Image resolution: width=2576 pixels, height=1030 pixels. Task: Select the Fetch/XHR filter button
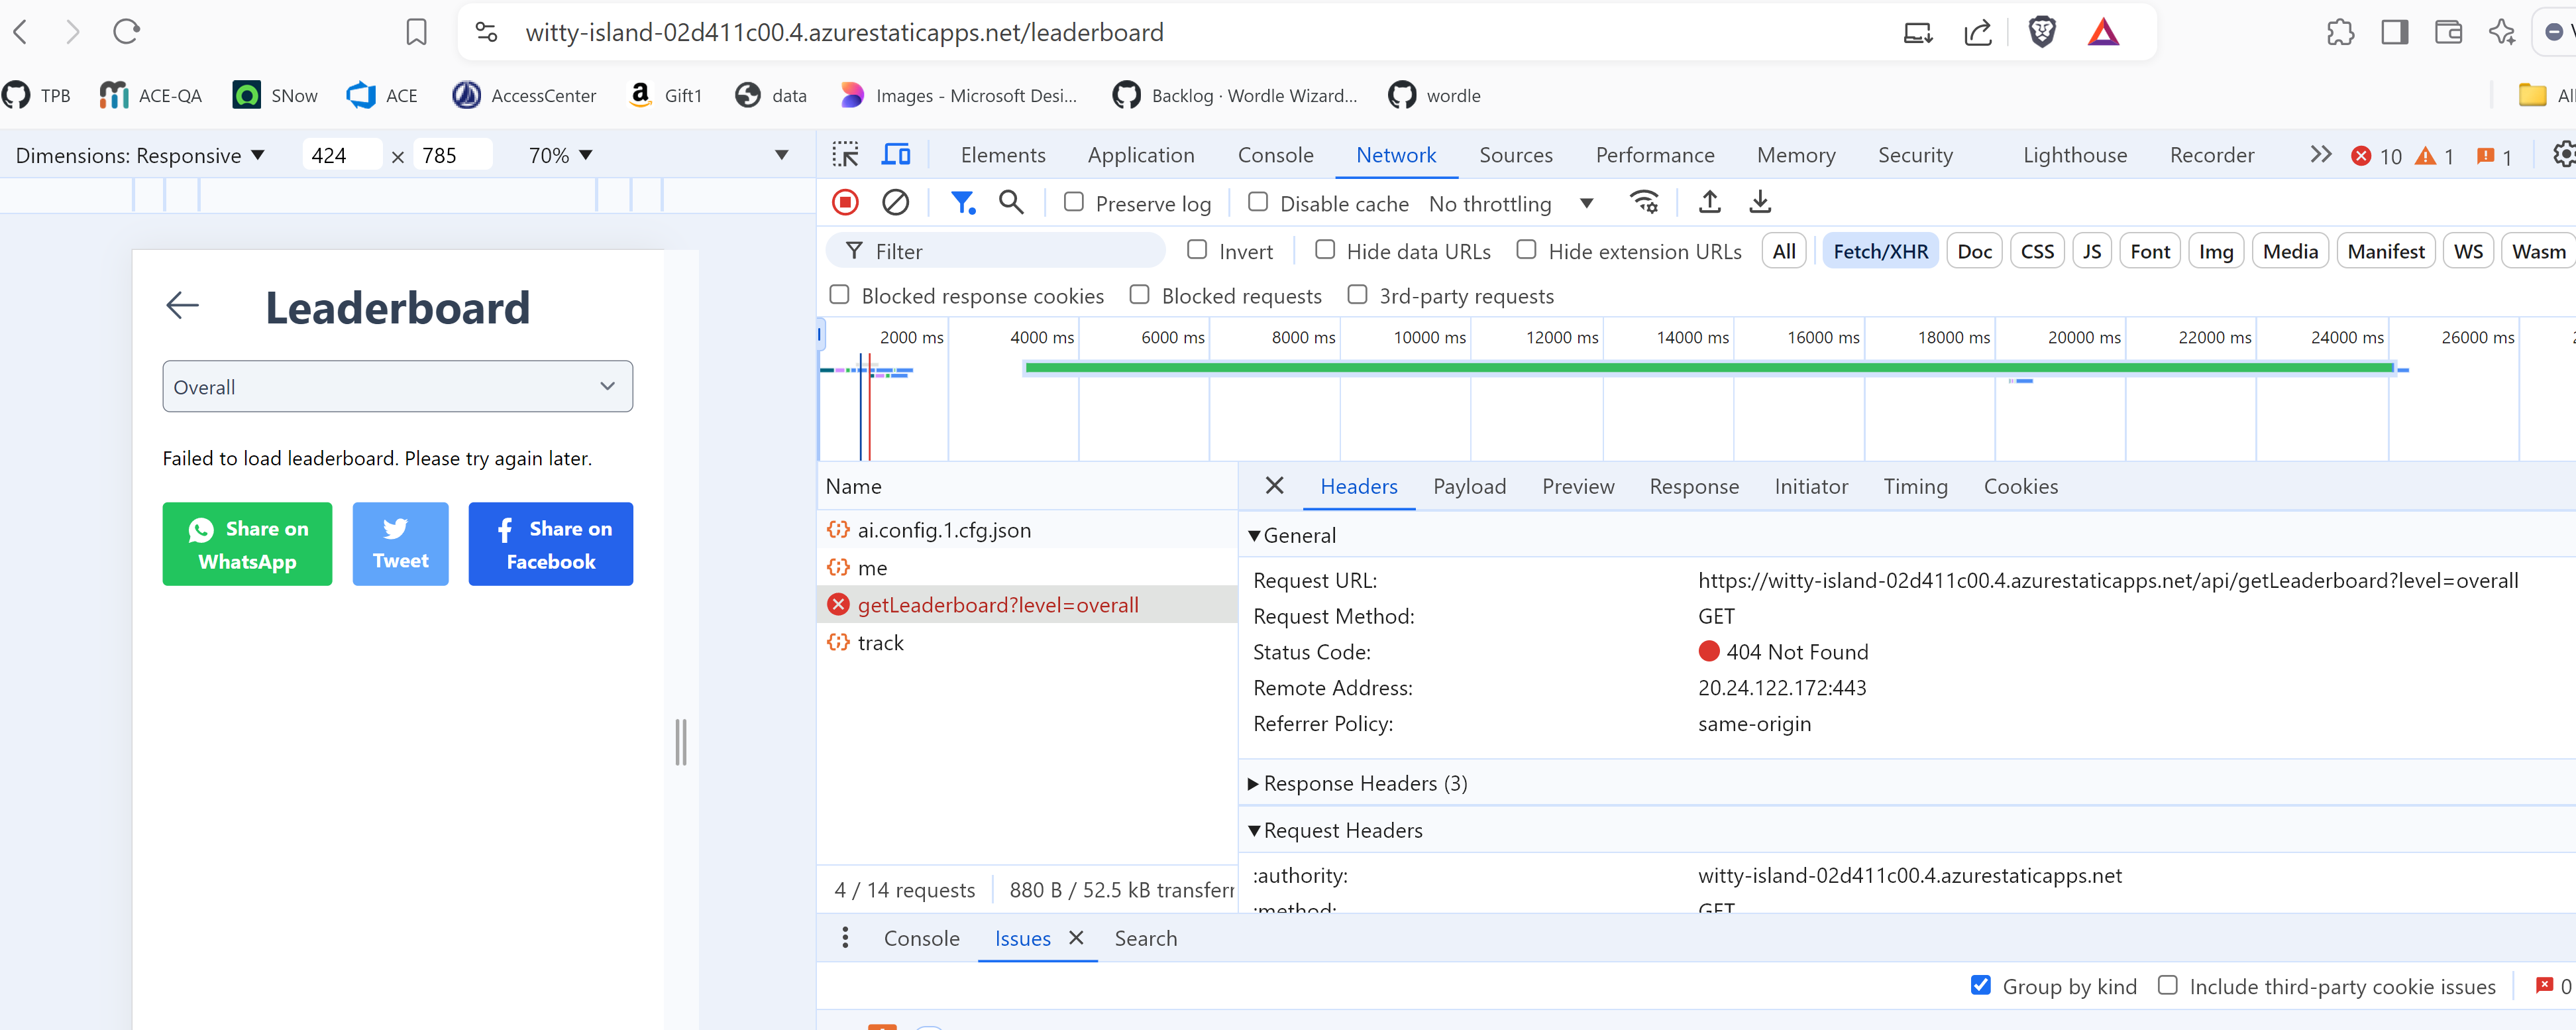point(1880,251)
